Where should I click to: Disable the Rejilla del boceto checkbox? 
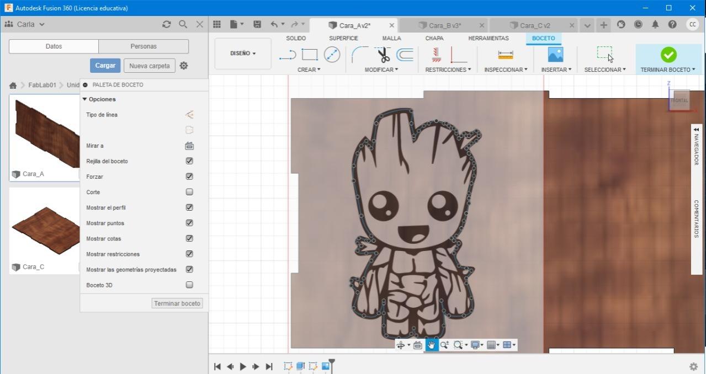[x=189, y=161]
